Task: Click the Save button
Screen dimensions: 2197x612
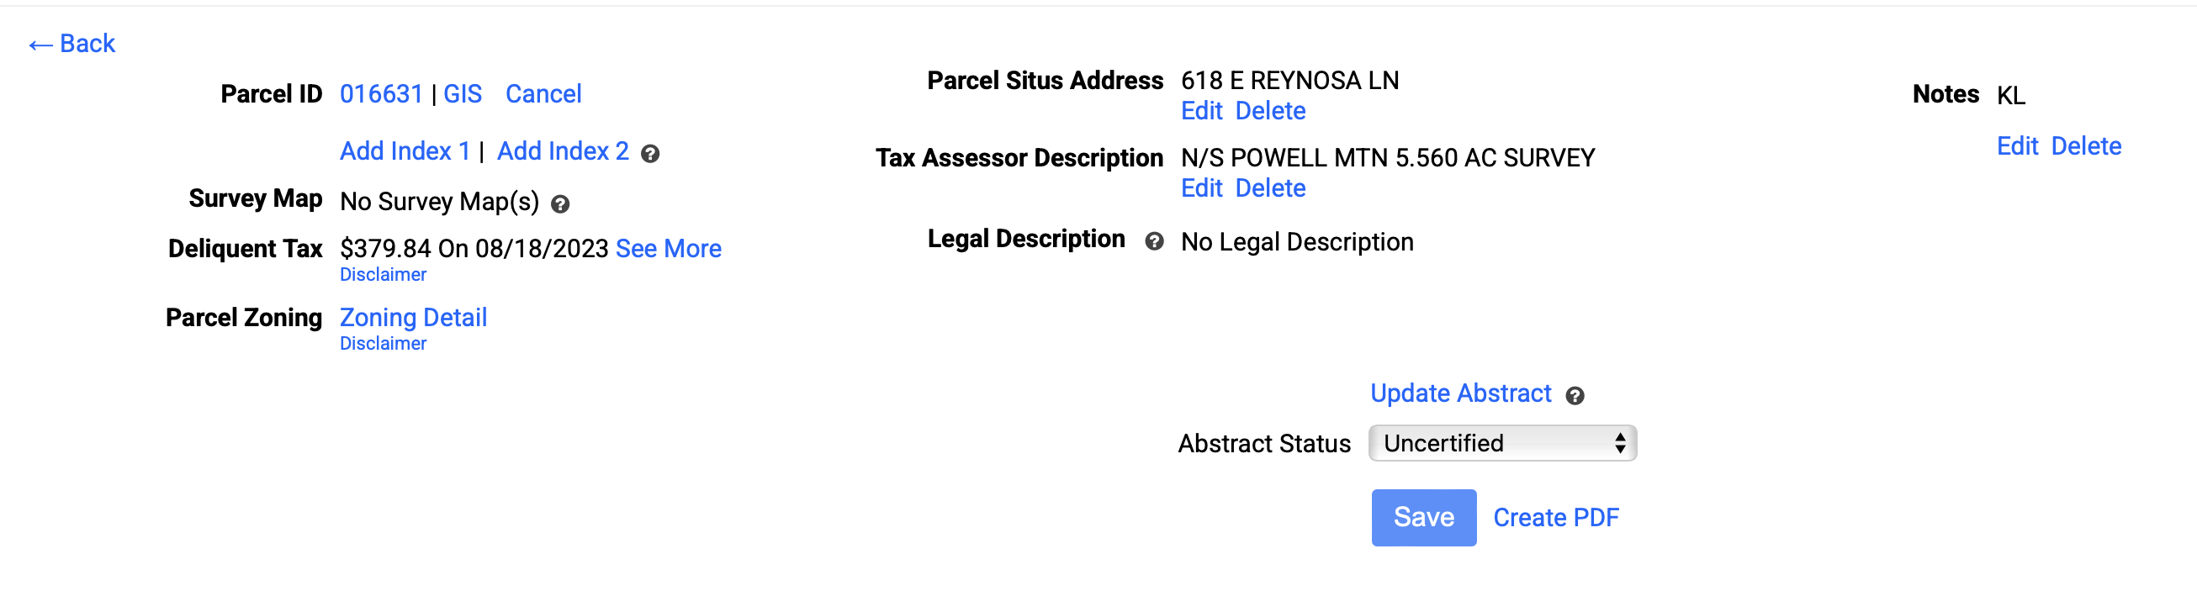Action: (x=1423, y=517)
